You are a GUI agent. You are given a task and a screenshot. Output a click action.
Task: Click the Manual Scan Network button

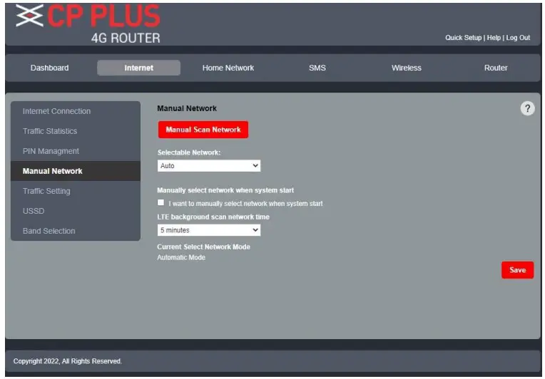click(203, 130)
